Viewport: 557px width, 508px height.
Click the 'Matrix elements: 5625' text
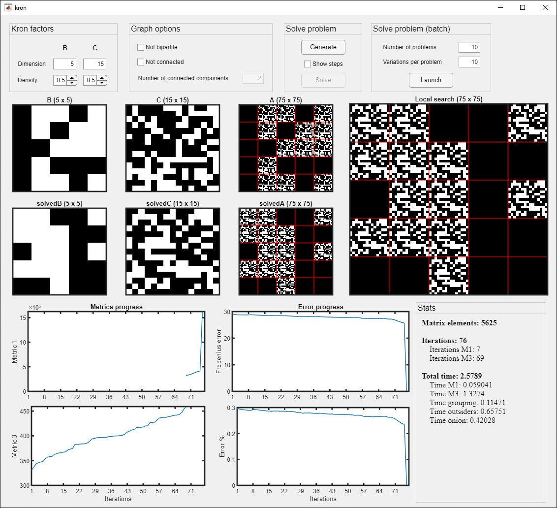459,323
